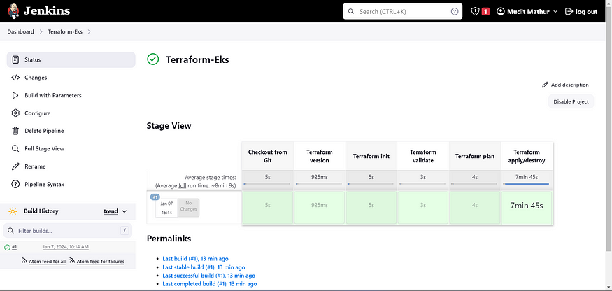612x291 pixels.
Task: Click the Jenkins search field
Action: (402, 11)
